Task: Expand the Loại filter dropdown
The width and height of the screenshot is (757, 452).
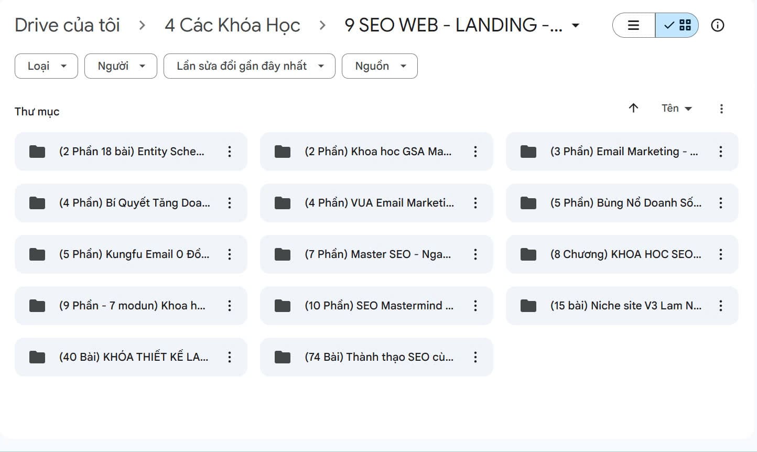Action: (x=46, y=66)
